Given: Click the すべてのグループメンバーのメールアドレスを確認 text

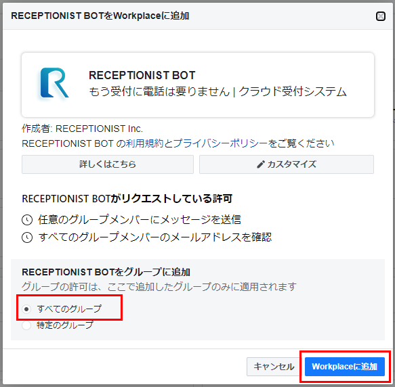Looking at the screenshot, I should pos(155,237).
